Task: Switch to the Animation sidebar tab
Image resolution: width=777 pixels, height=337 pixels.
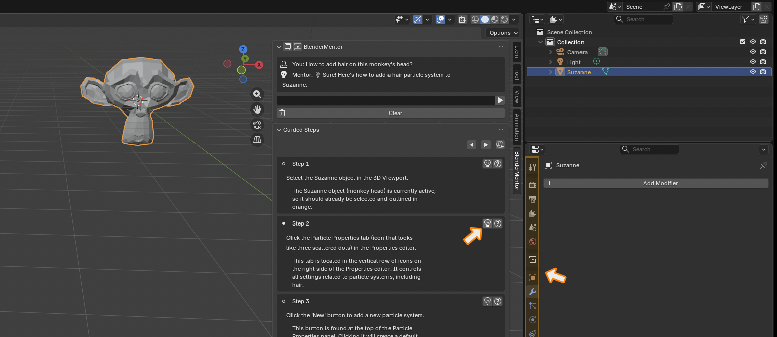Action: point(517,127)
